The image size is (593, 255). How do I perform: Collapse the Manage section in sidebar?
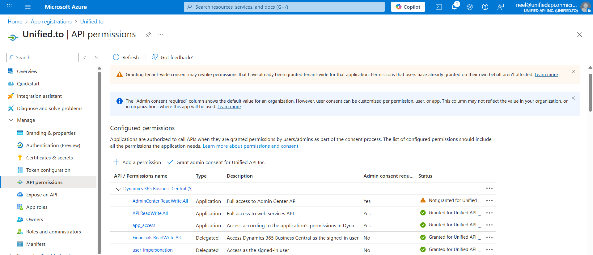[x=11, y=120]
